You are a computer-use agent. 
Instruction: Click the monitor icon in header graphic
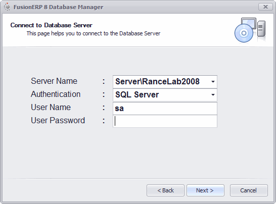[249, 23]
